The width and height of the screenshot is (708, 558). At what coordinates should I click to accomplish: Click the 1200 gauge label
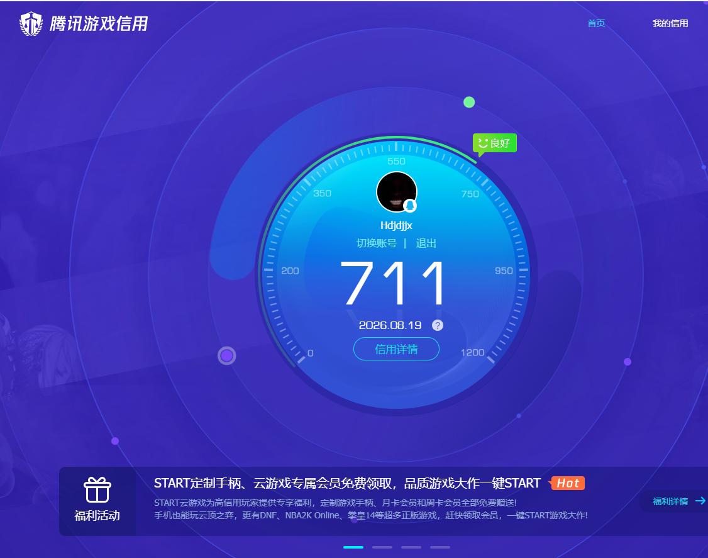(472, 352)
